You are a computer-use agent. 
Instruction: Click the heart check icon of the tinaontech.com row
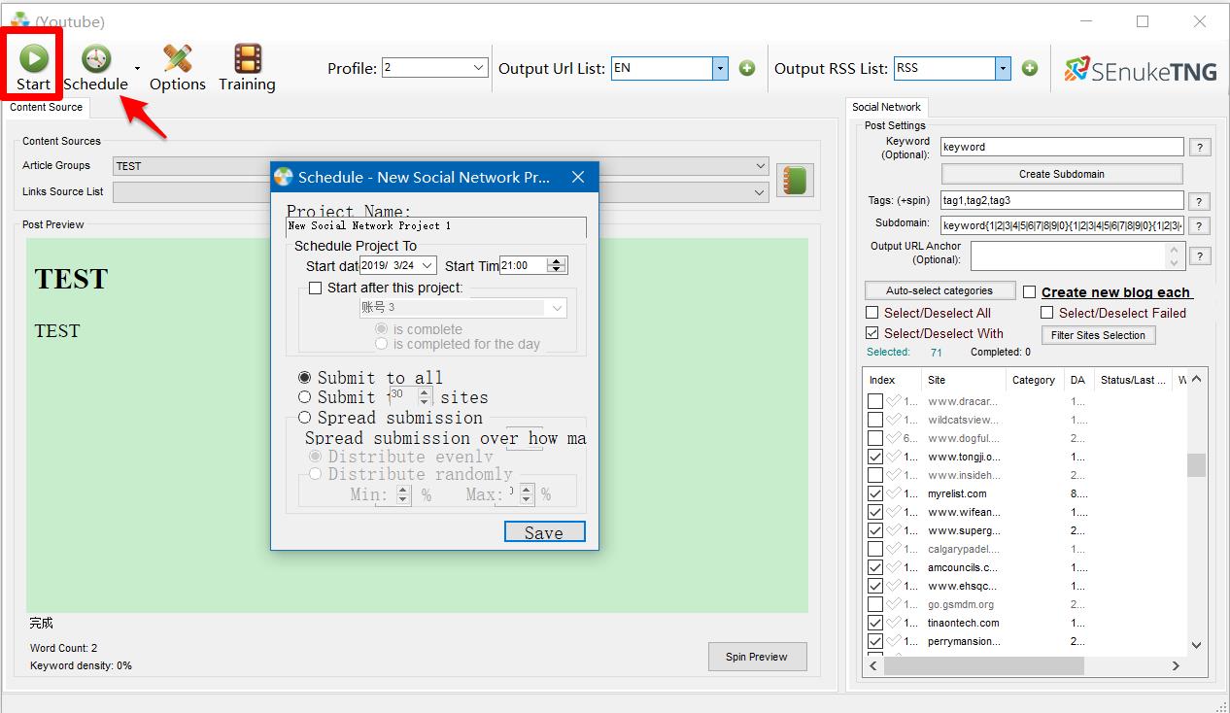tap(894, 623)
